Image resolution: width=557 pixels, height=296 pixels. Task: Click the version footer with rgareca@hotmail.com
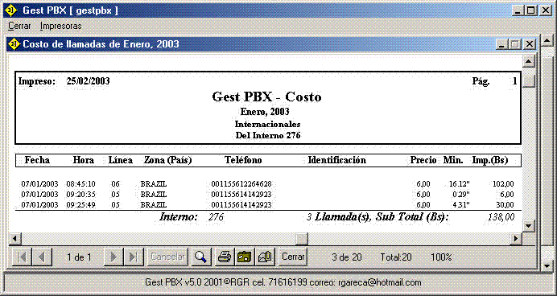283,282
